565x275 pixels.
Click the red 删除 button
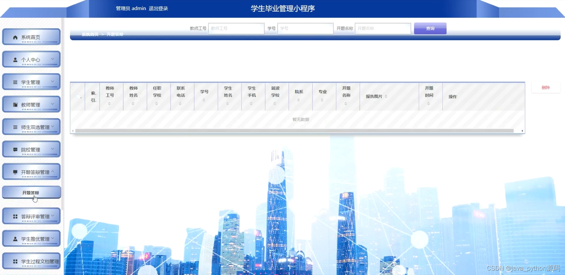point(546,88)
